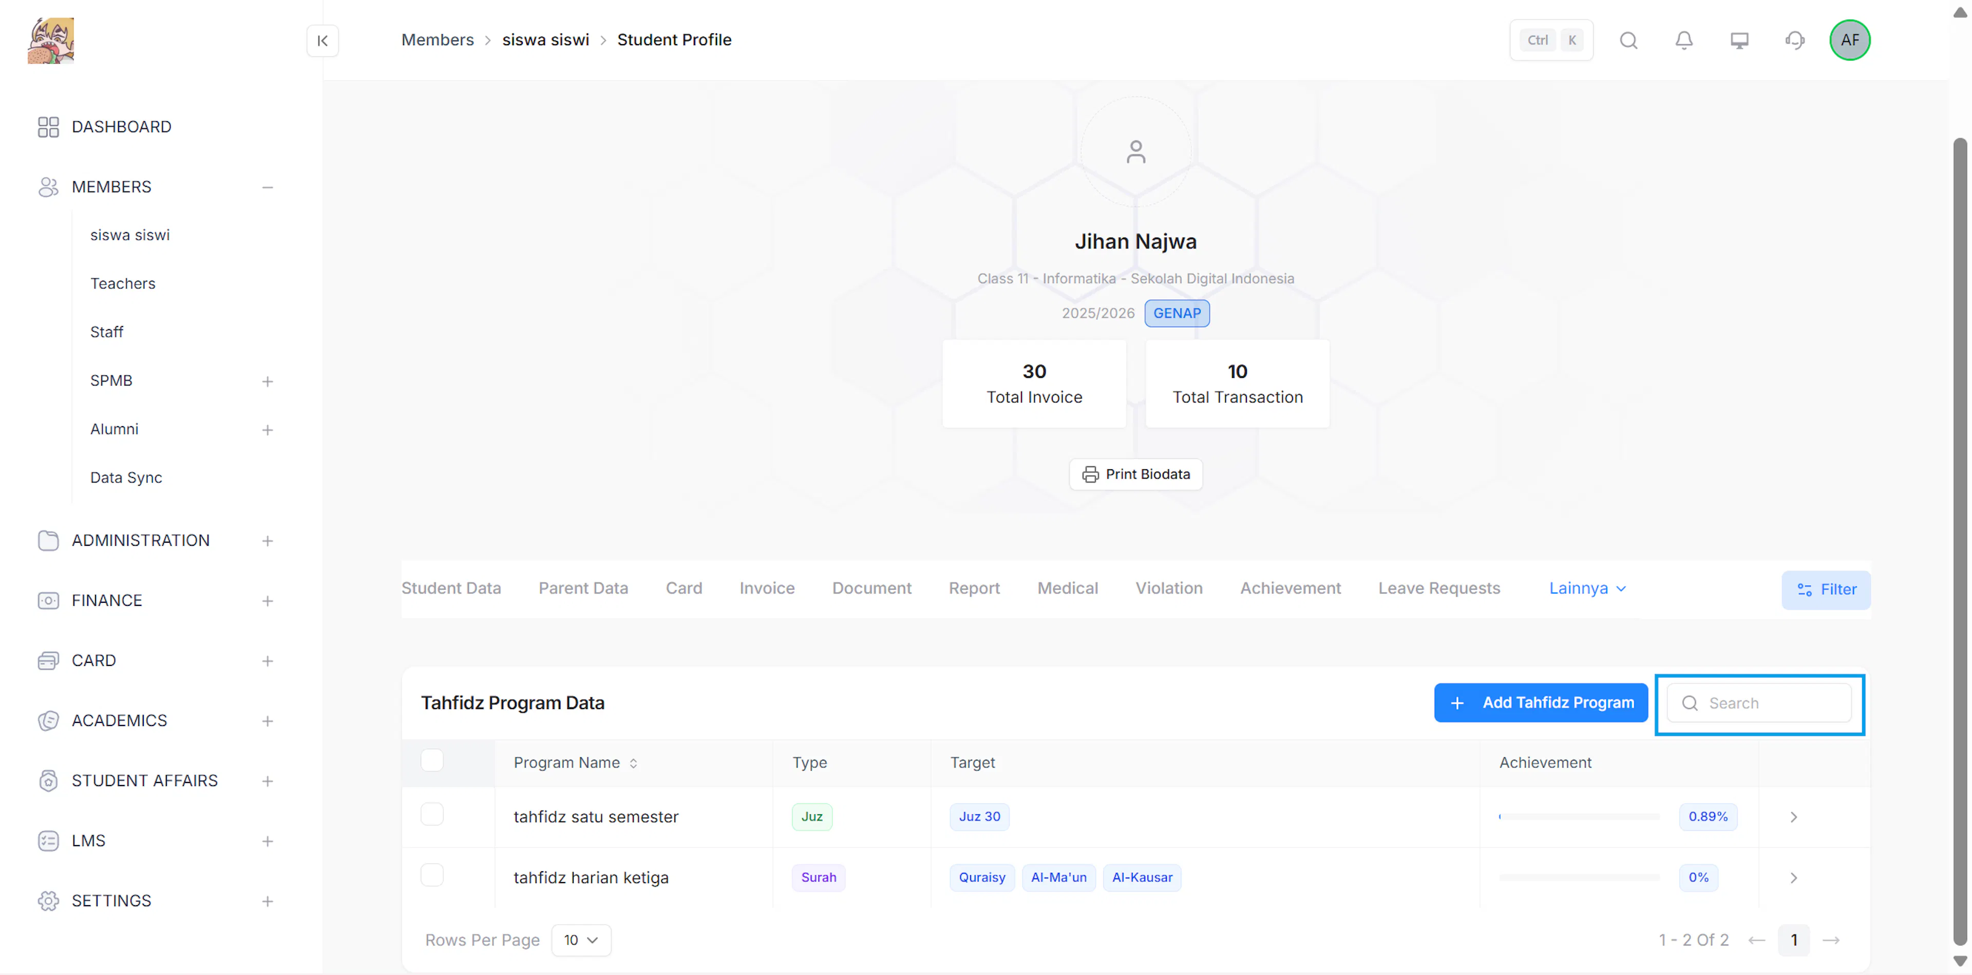Collapse the Members section minus toggle
The width and height of the screenshot is (1972, 975).
(267, 187)
